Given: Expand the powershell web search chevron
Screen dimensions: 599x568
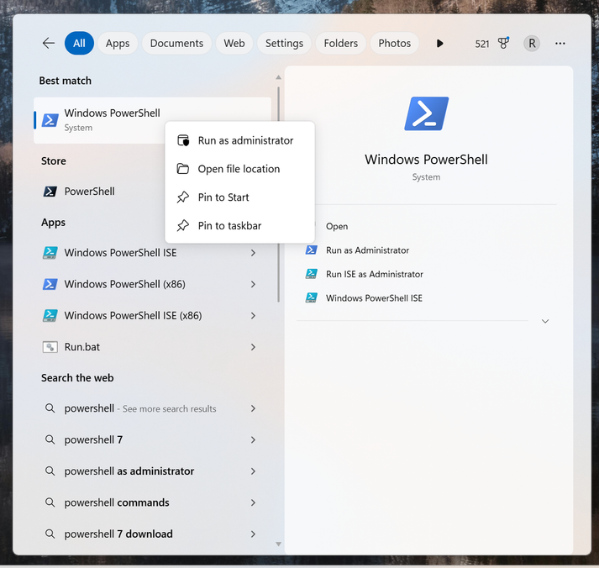Looking at the screenshot, I should (x=253, y=408).
